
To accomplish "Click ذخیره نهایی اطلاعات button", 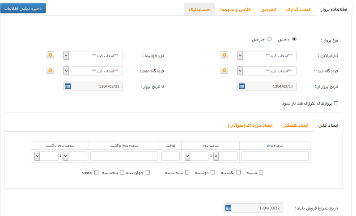I will click(23, 8).
